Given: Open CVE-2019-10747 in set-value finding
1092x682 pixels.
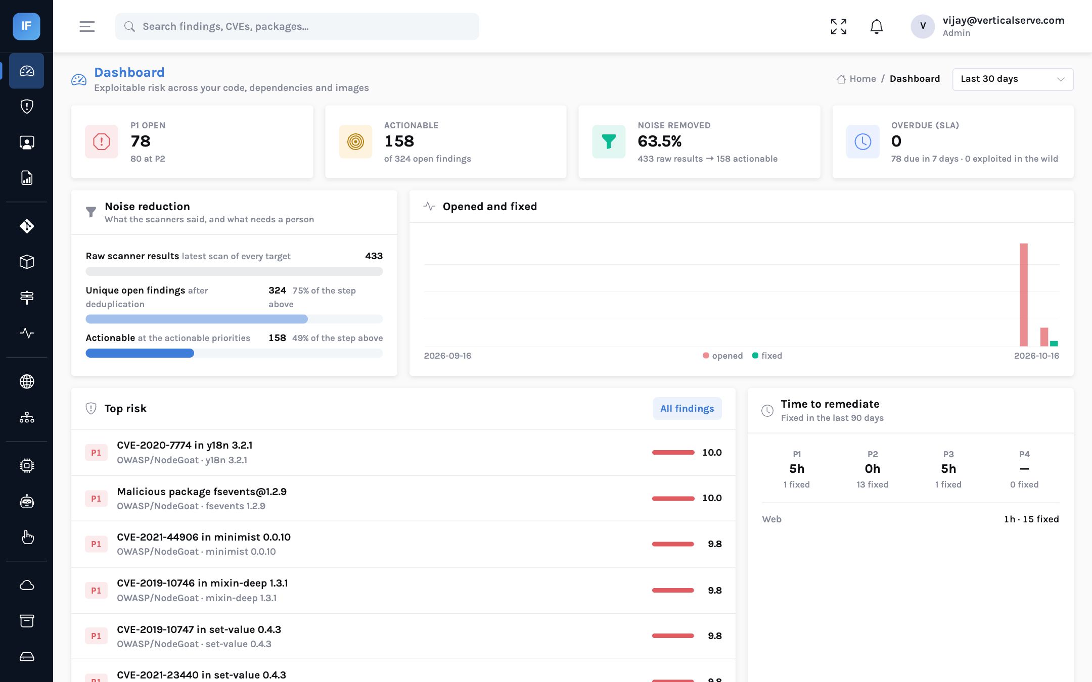Looking at the screenshot, I should (x=403, y=637).
